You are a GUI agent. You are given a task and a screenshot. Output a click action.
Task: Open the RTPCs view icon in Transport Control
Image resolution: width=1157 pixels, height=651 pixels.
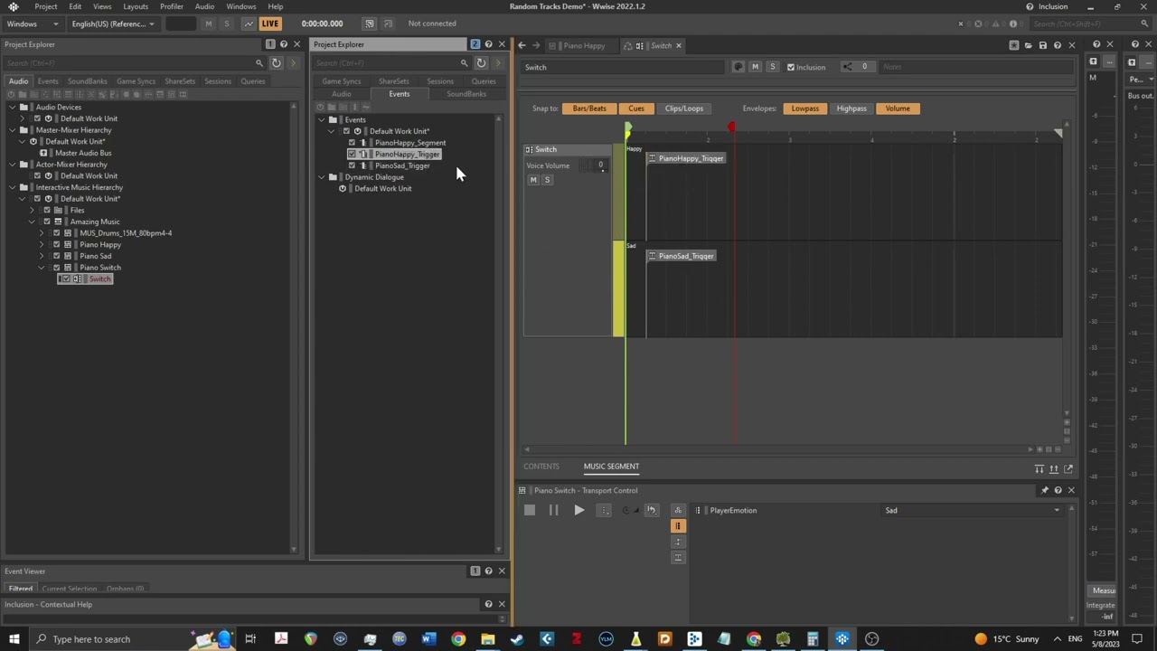pyautogui.click(x=678, y=542)
